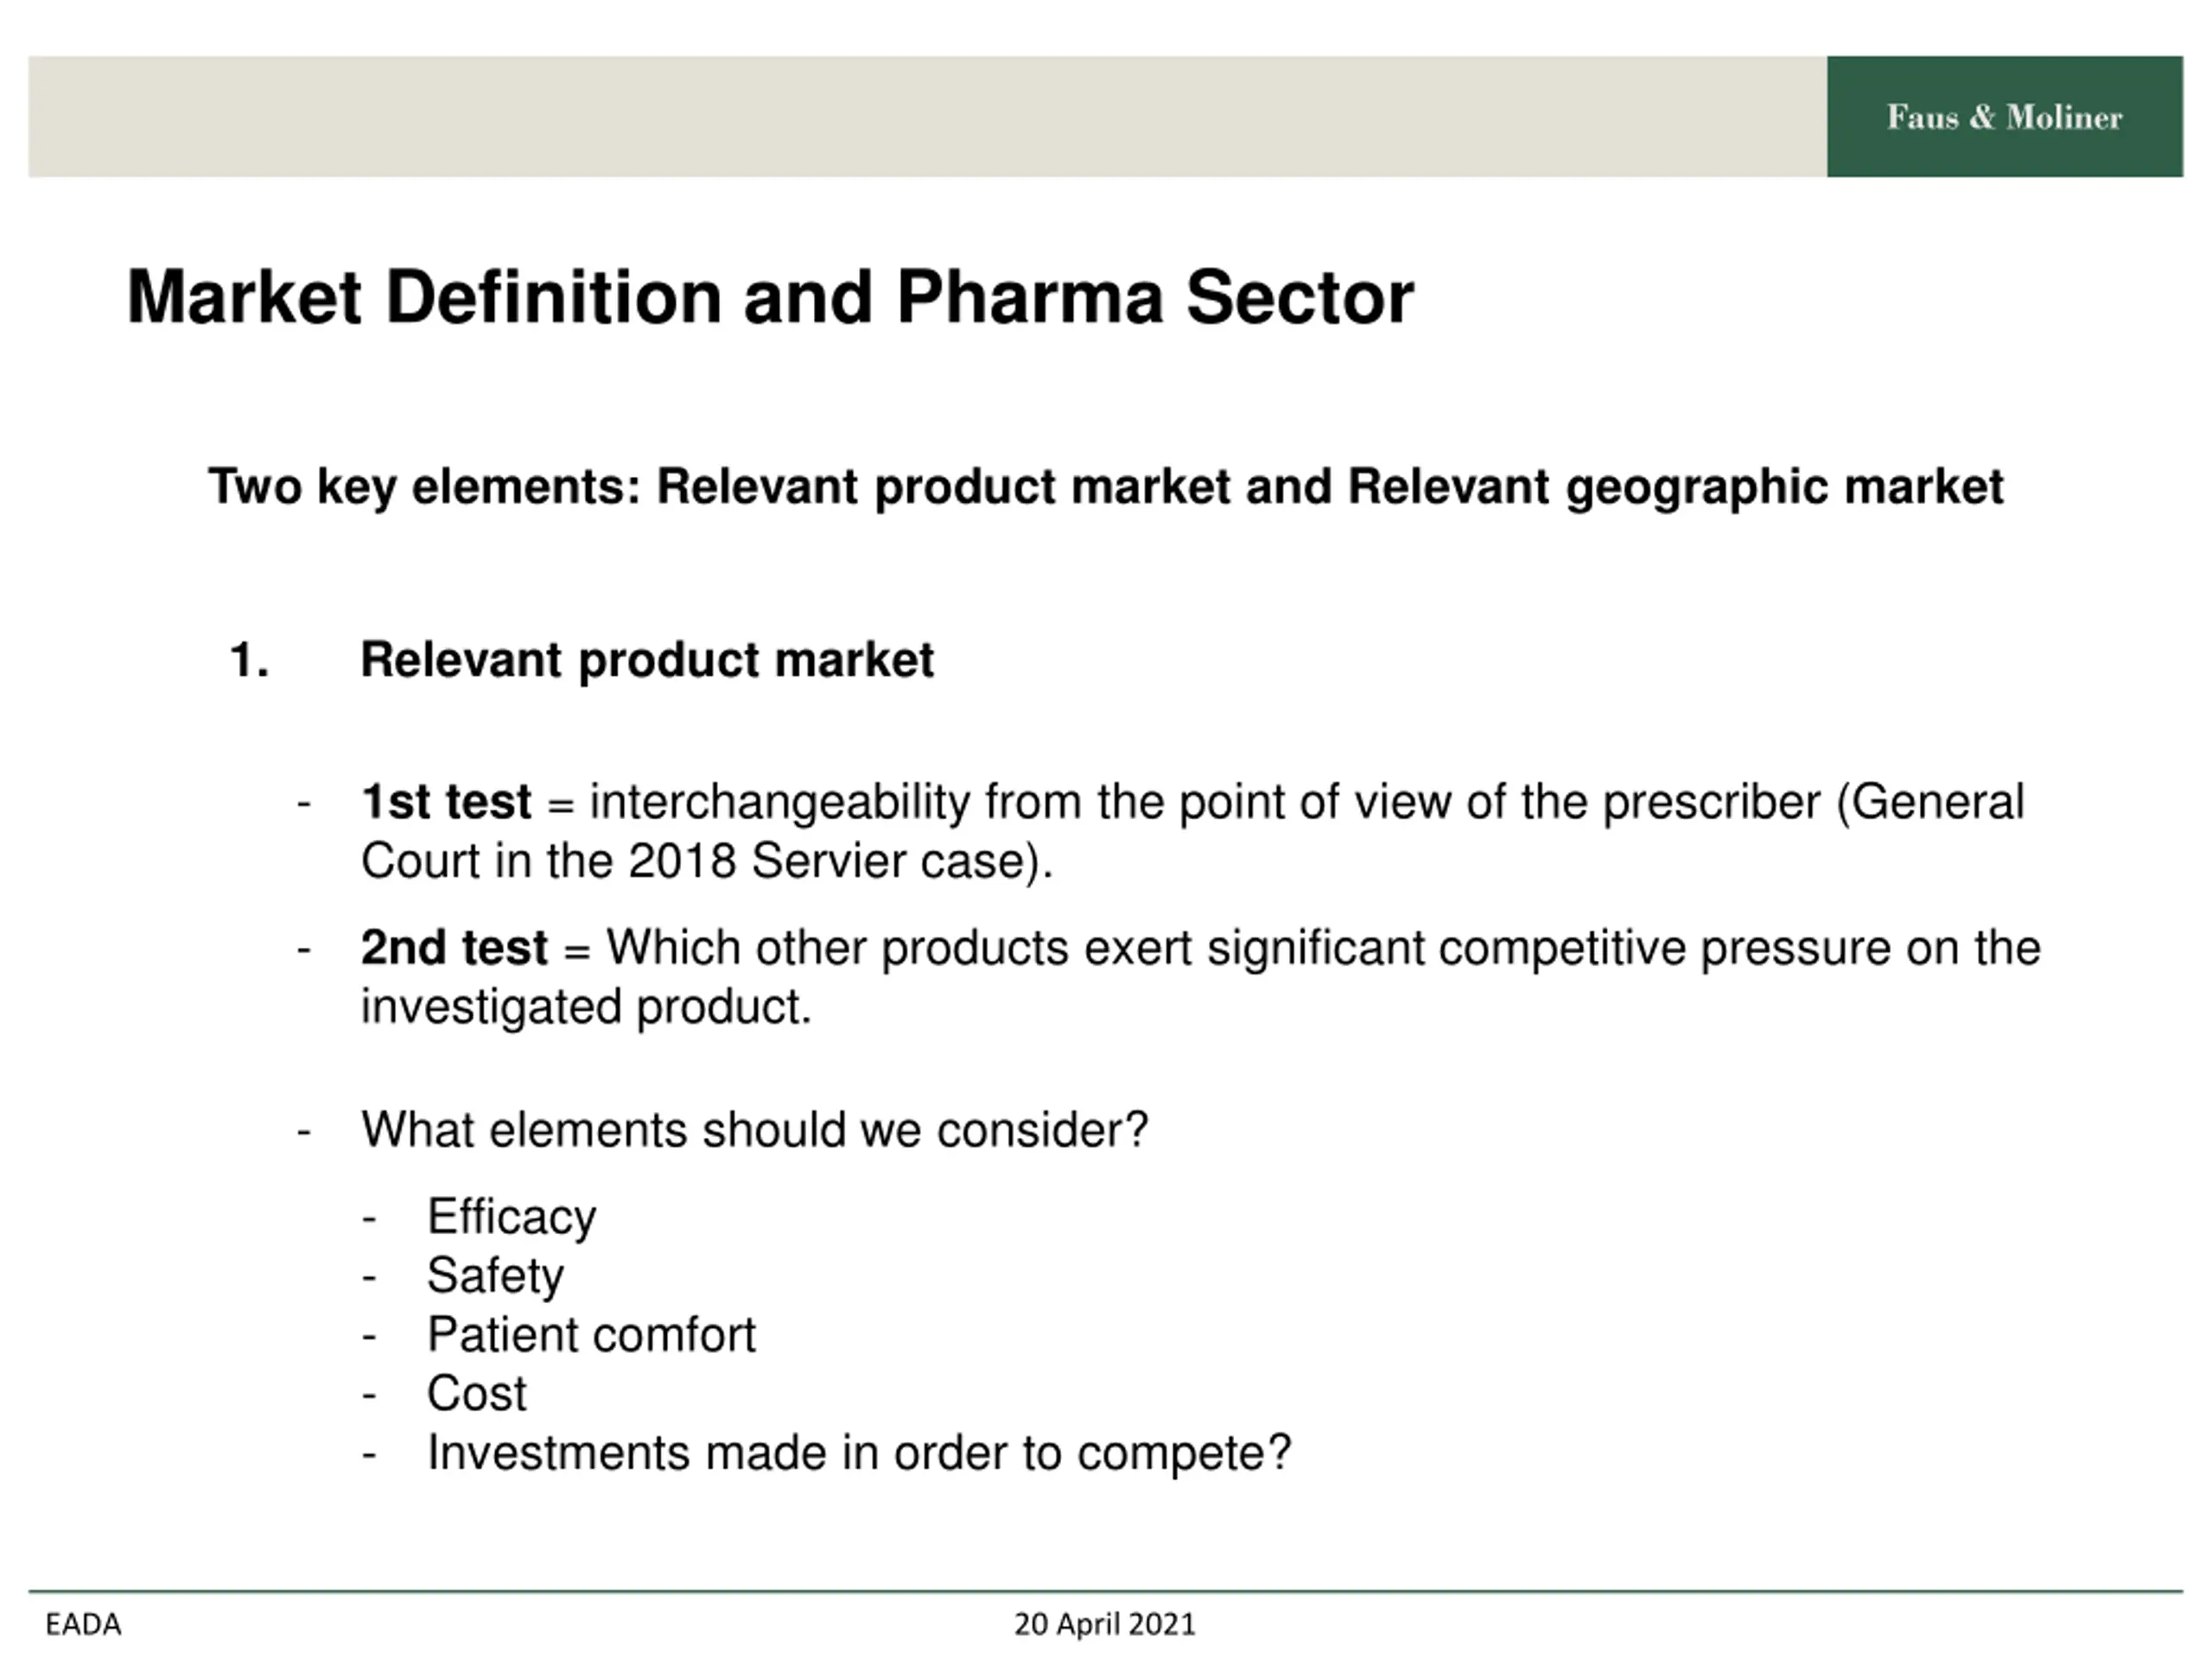
Task: Click the beige header banner
Action: click(927, 117)
